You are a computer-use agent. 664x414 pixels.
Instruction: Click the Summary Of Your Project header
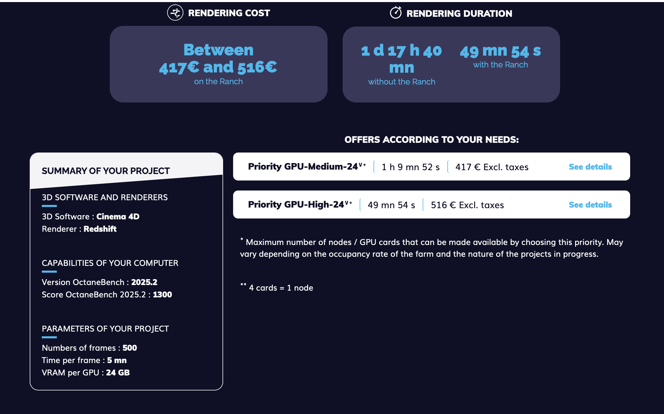[106, 170]
